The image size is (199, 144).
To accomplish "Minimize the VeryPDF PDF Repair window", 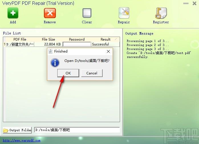I will coord(186,3).
